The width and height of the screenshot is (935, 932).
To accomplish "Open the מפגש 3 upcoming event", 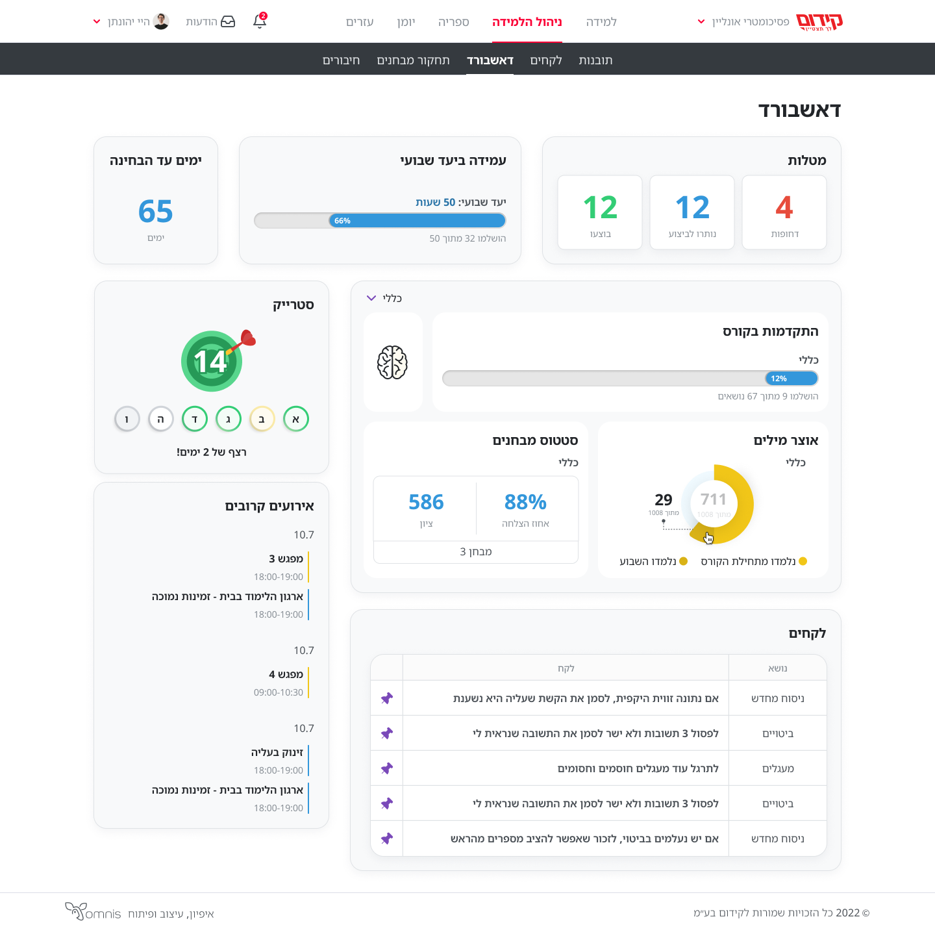I will (286, 559).
